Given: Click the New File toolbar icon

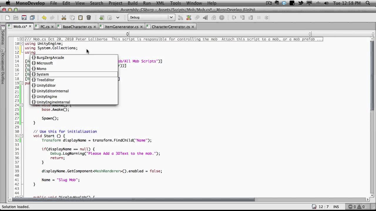Looking at the screenshot, I should (x=8, y=18).
